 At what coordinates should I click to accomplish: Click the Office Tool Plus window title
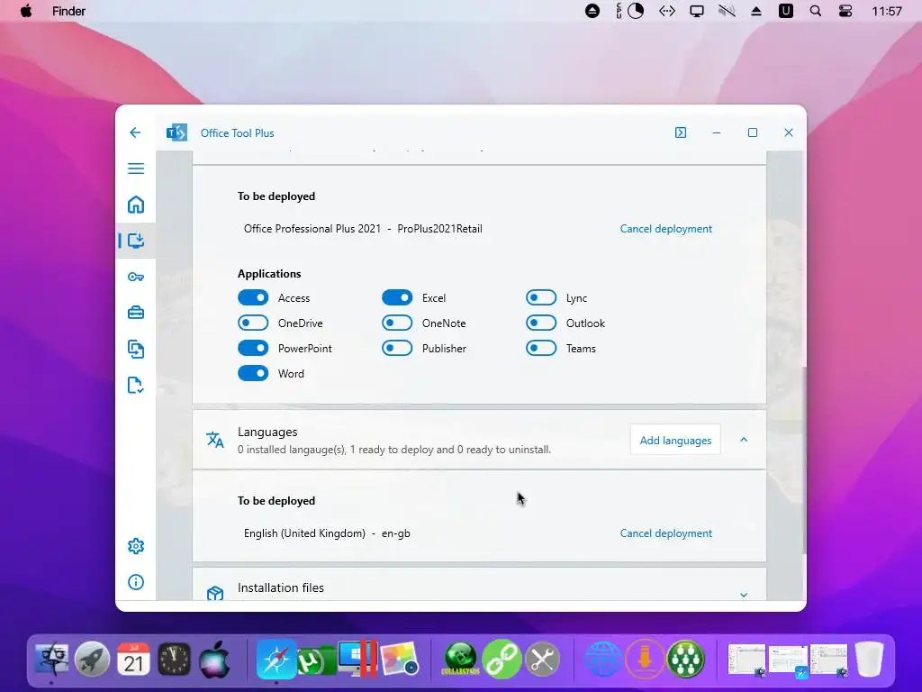(x=237, y=133)
